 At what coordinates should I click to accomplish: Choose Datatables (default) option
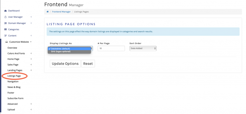coord(60,49)
